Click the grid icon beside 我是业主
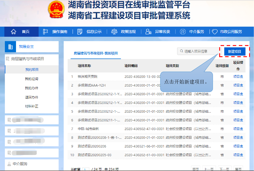 [10, 46]
